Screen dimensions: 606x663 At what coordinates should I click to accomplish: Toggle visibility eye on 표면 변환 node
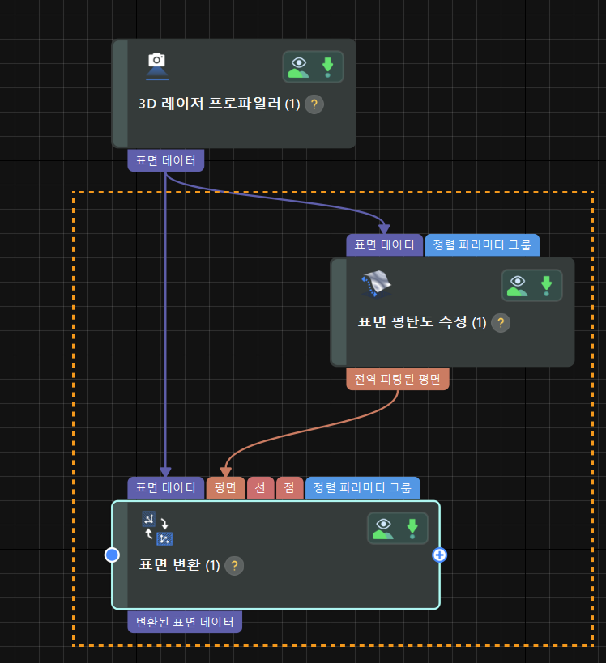383,529
